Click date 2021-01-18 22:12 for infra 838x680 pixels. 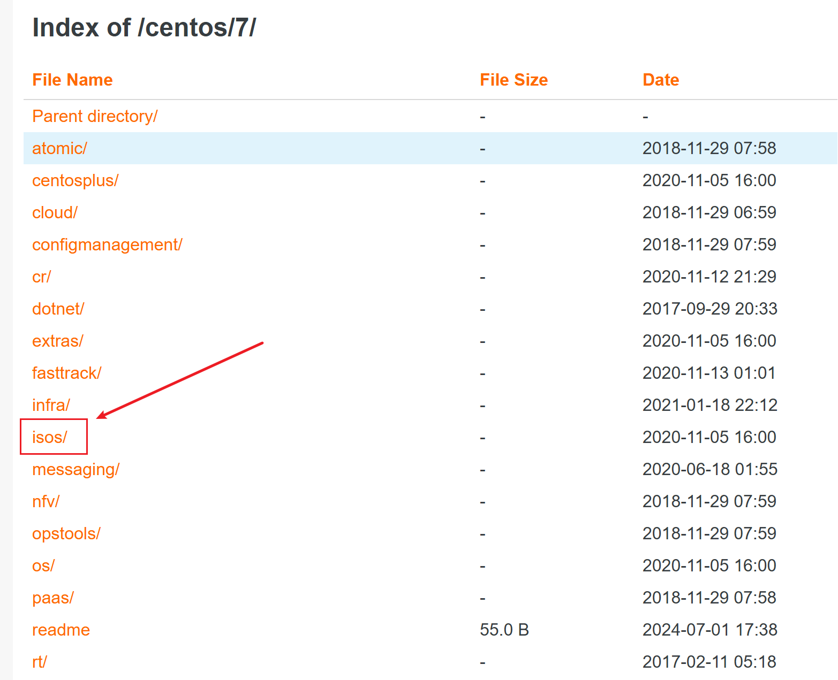coord(709,405)
